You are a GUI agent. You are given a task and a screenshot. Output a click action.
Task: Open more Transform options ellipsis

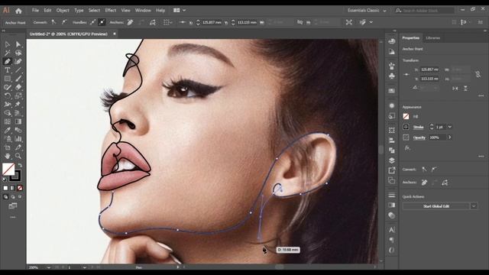(x=481, y=95)
